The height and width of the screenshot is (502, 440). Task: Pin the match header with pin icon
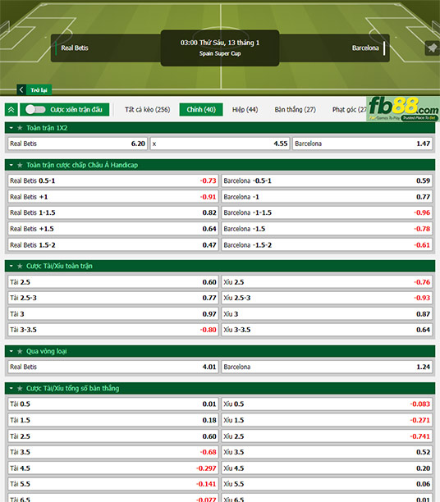coord(432,48)
